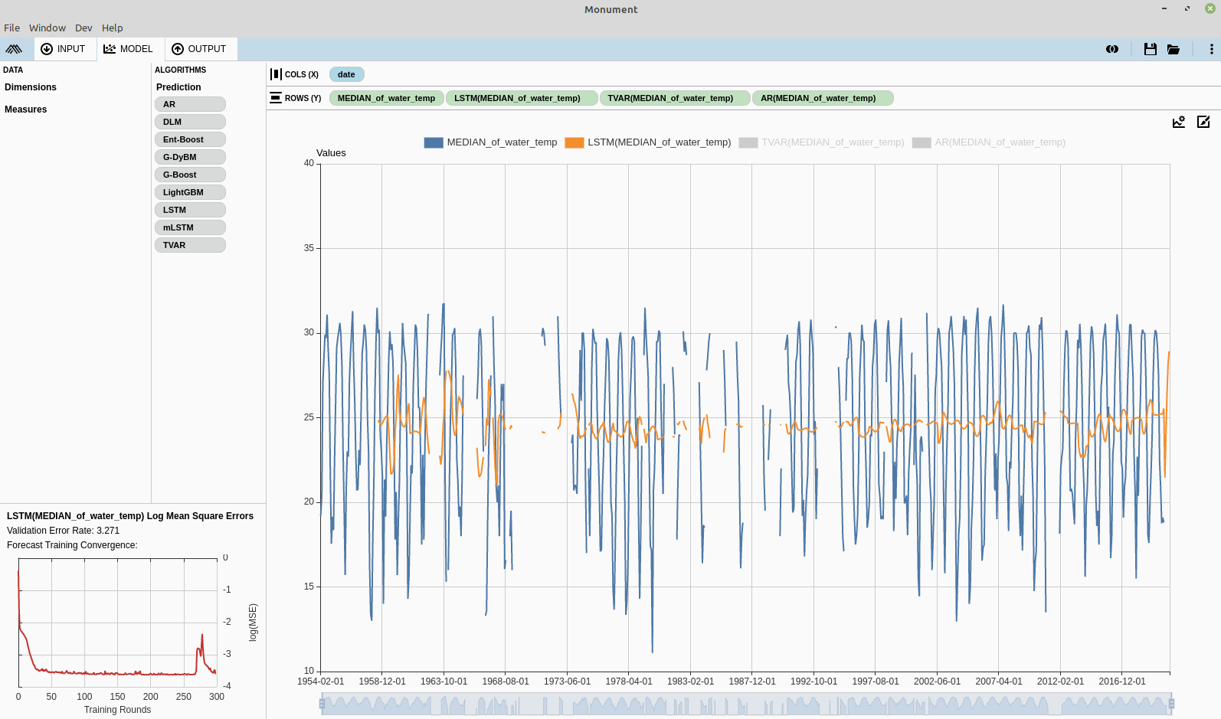
Task: Choose the AR algorithm
Action: click(x=190, y=104)
